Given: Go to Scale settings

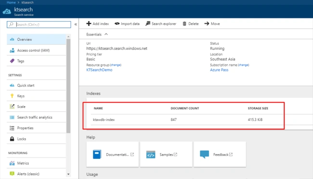Looking at the screenshot, I should pyautogui.click(x=36, y=107).
